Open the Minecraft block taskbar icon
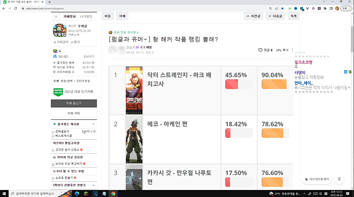The width and height of the screenshot is (354, 197). pyautogui.click(x=86, y=193)
